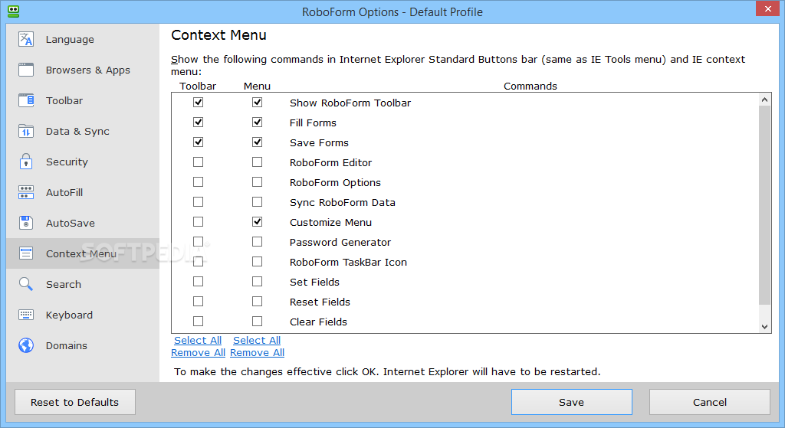Enable Menu checkbox for RoboForm Editor
The image size is (785, 428).
[257, 162]
